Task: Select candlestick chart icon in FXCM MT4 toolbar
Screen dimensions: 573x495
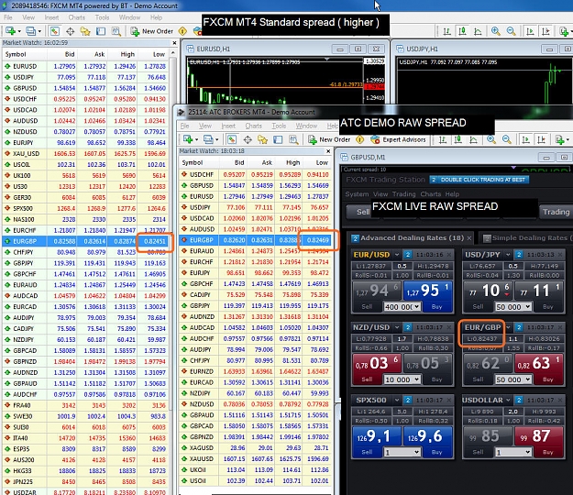Action: [462, 31]
